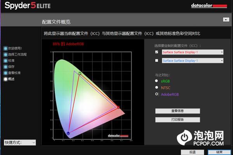Click the 88% 的 AdobeRGB result text
Image resolution: width=233 pixels, height=155 pixels.
coord(68,44)
